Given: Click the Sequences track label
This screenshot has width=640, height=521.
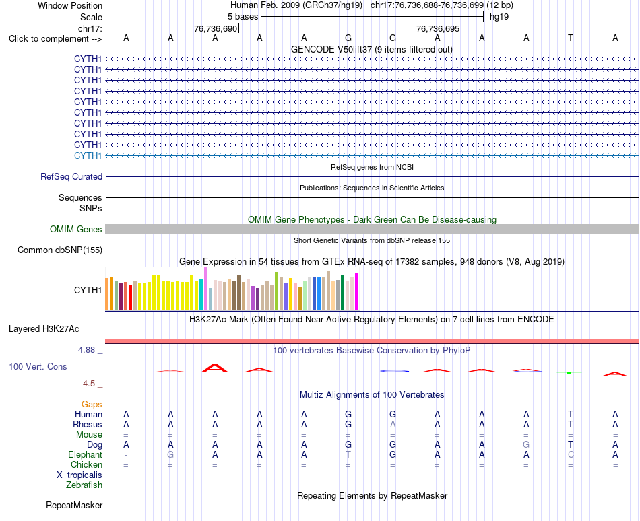Looking at the screenshot, I should click(80, 197).
